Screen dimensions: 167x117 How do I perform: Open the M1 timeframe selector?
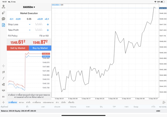pyautogui.click(x=3, y=97)
